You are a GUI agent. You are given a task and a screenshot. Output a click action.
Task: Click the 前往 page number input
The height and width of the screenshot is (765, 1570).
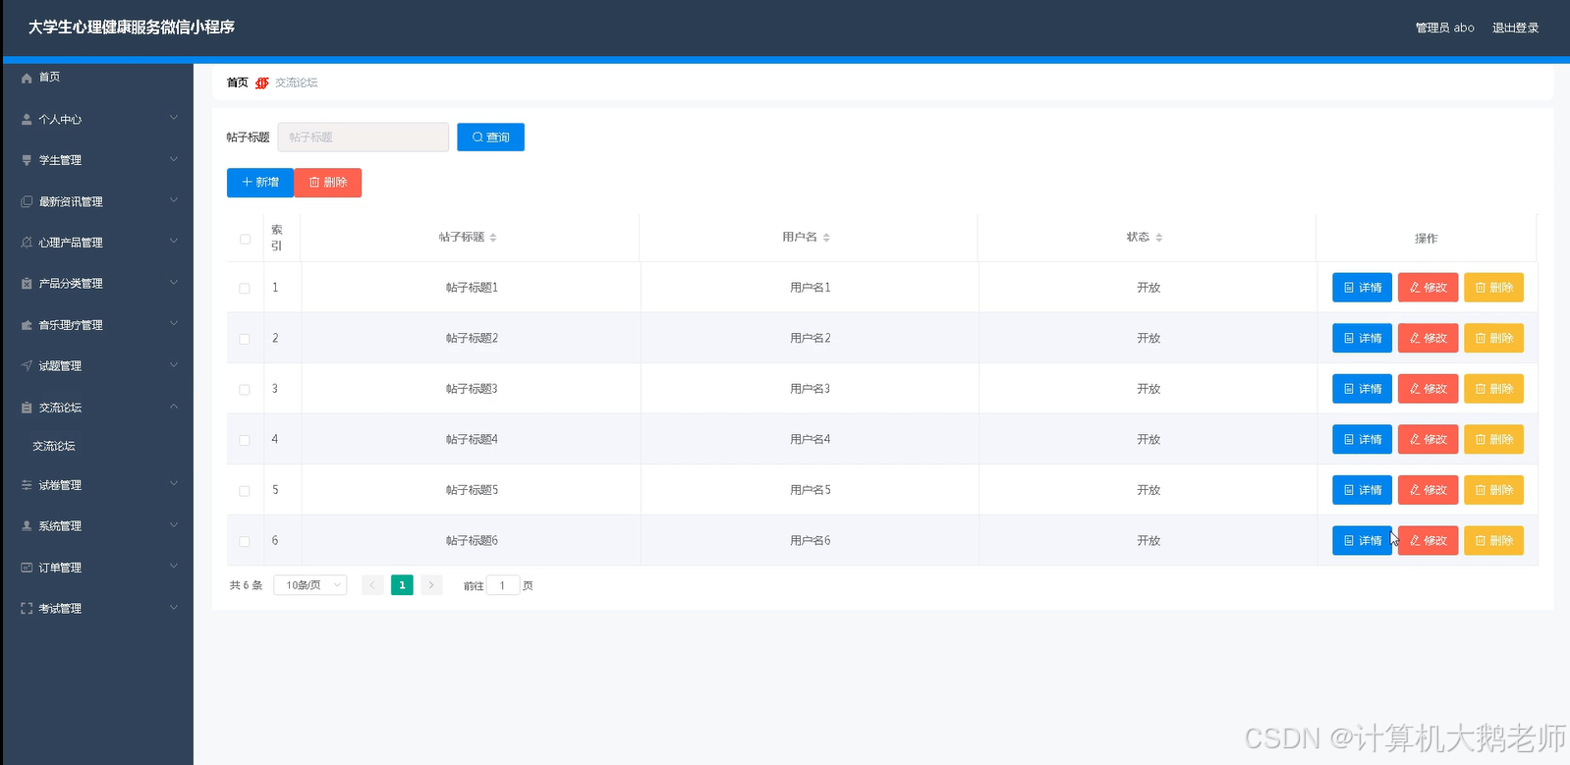(x=503, y=585)
